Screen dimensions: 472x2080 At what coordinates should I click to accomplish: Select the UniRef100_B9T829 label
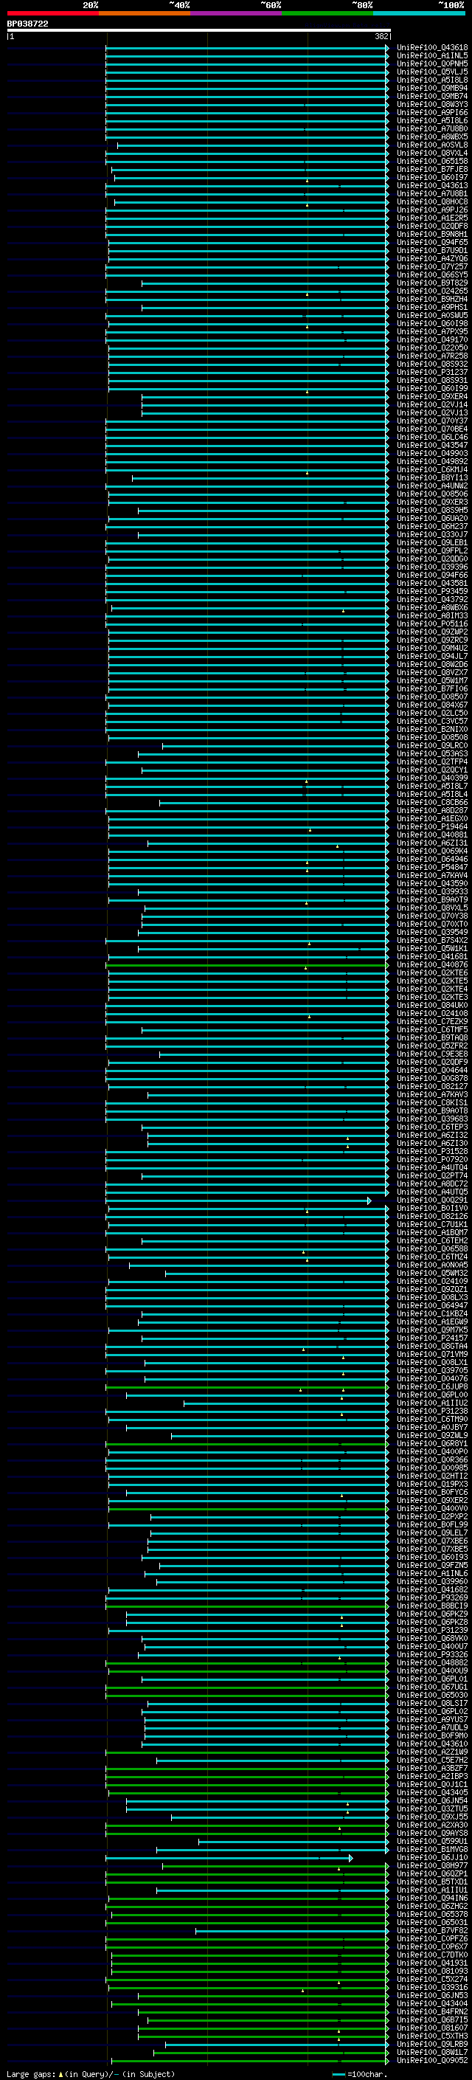[x=432, y=283]
